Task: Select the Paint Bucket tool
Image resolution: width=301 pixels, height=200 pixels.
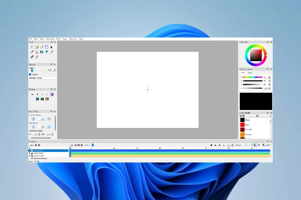Action: coord(46,52)
